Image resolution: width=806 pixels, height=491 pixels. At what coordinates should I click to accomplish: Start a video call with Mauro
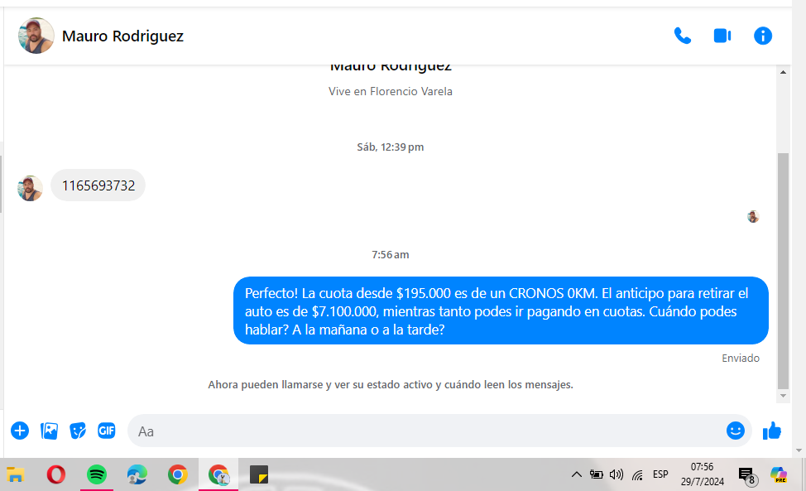[722, 36]
